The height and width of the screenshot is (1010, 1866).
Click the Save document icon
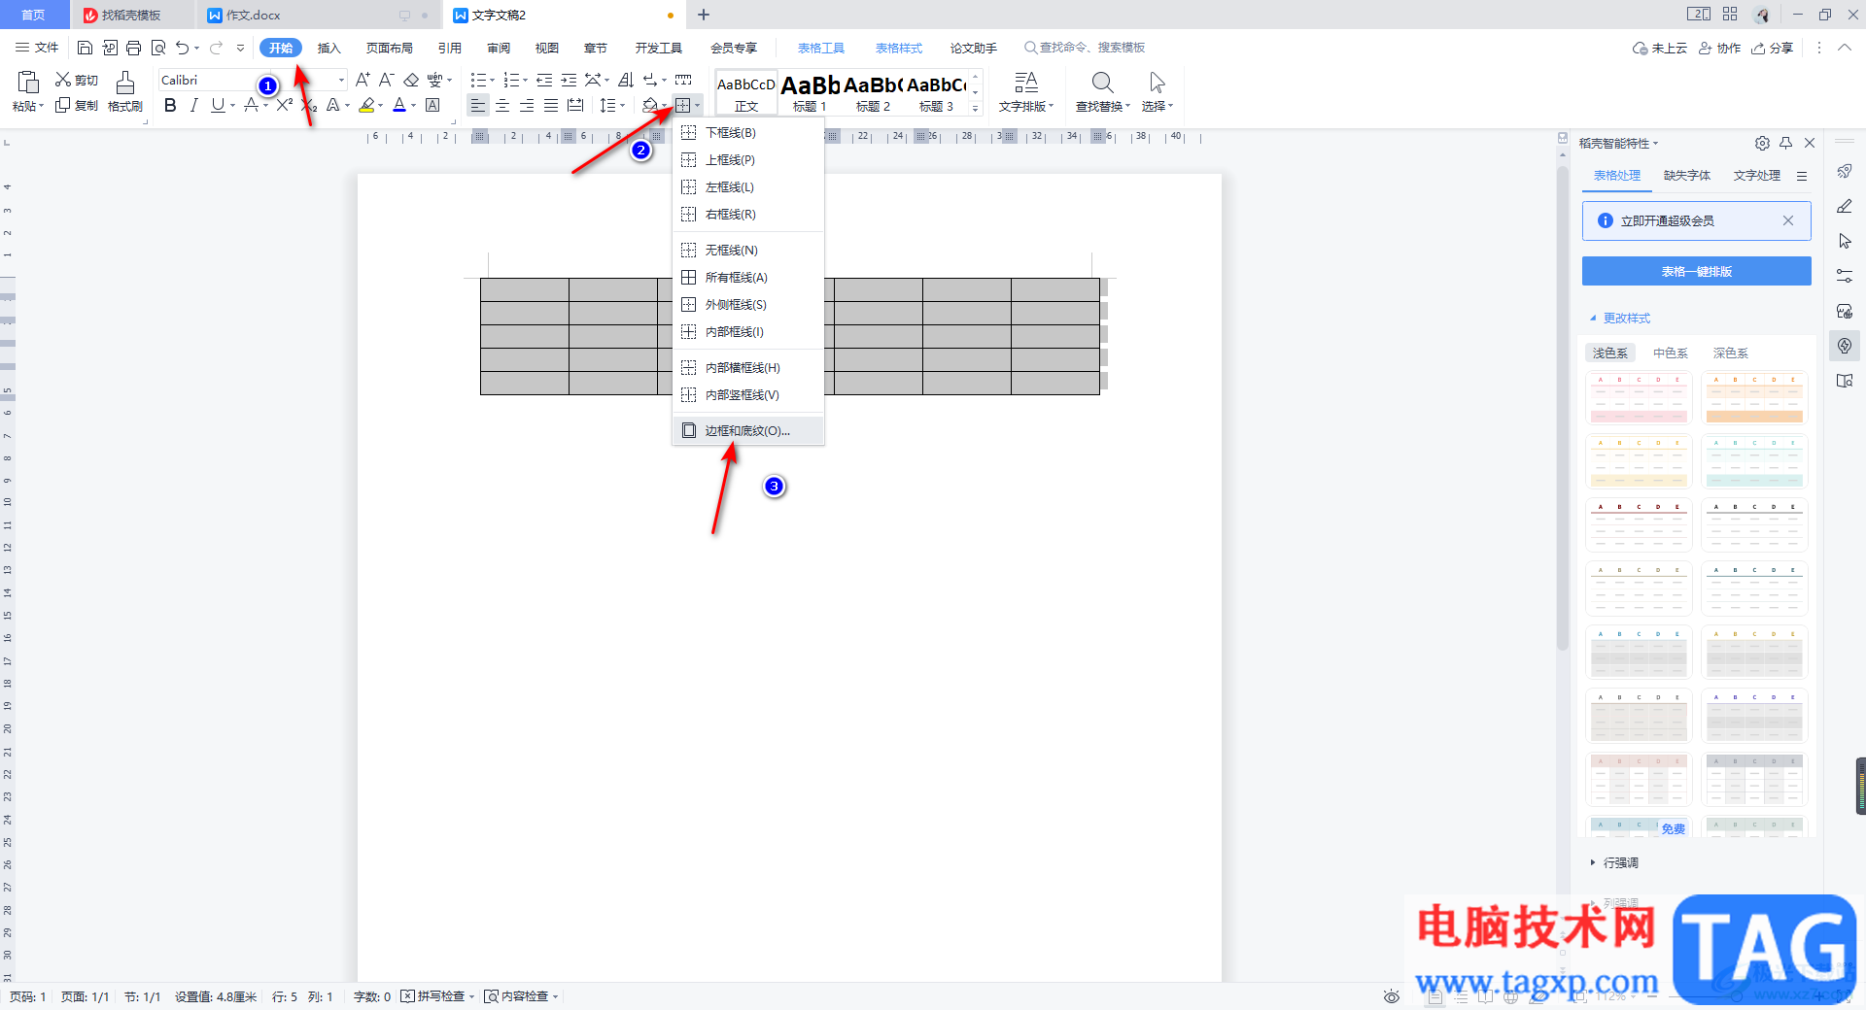tap(85, 48)
